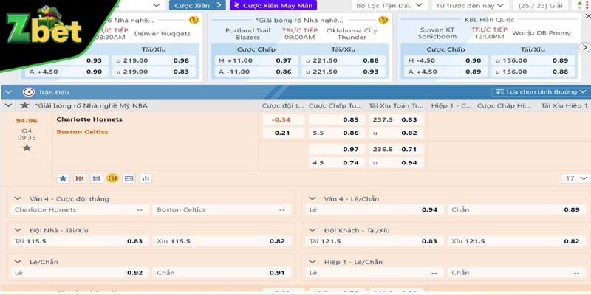Viewport: 591px width, 295px height.
Task: Open the bar chart statistics icon
Action: click(146, 178)
